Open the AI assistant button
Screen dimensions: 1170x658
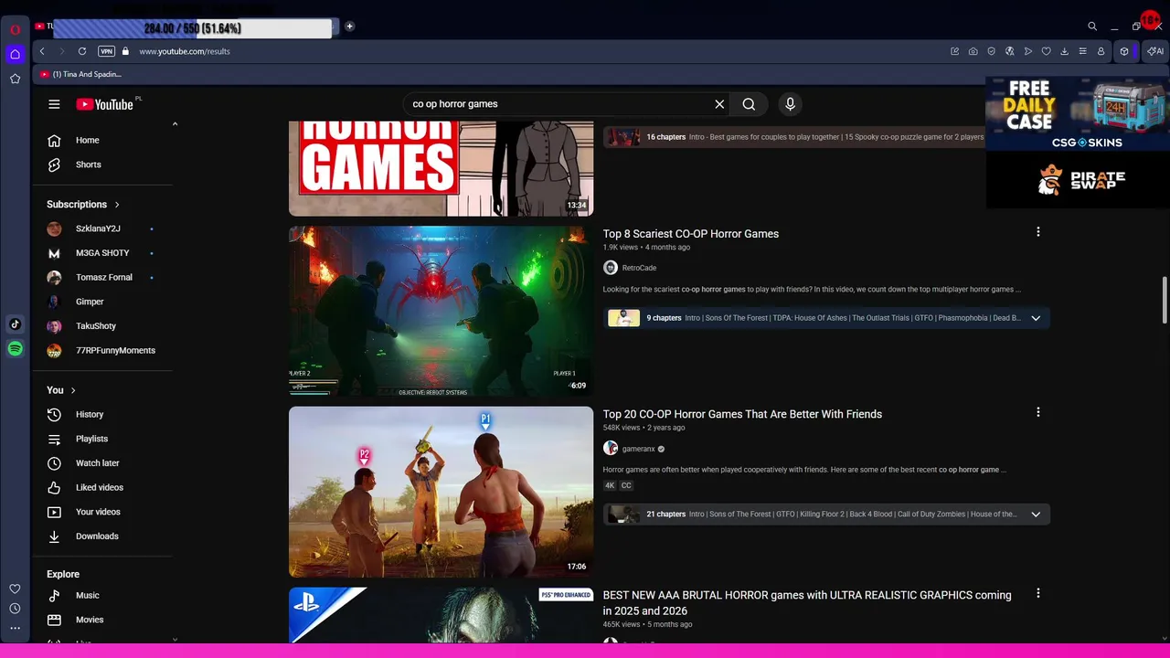[1155, 51]
